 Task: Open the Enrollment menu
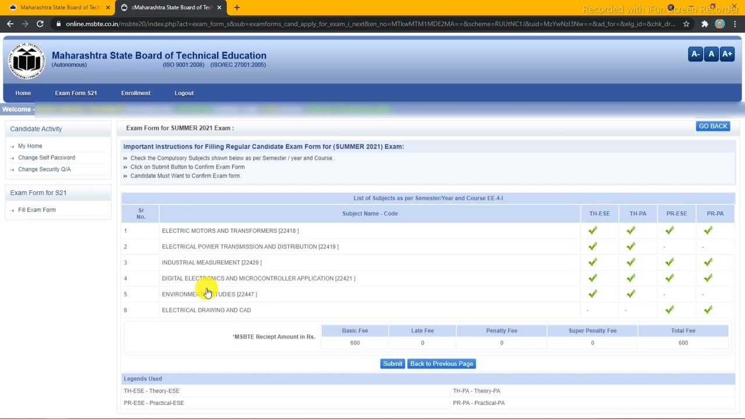point(136,93)
